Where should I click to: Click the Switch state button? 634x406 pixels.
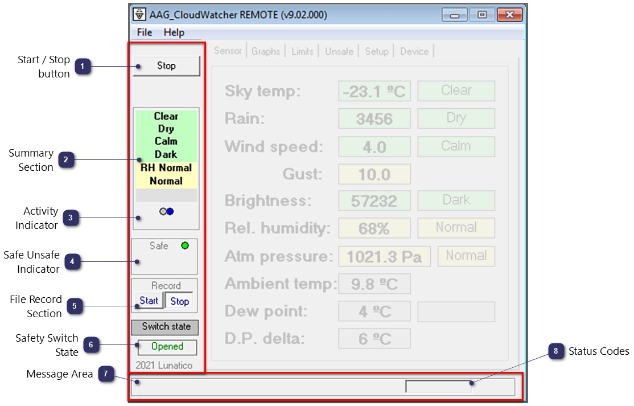tap(165, 327)
